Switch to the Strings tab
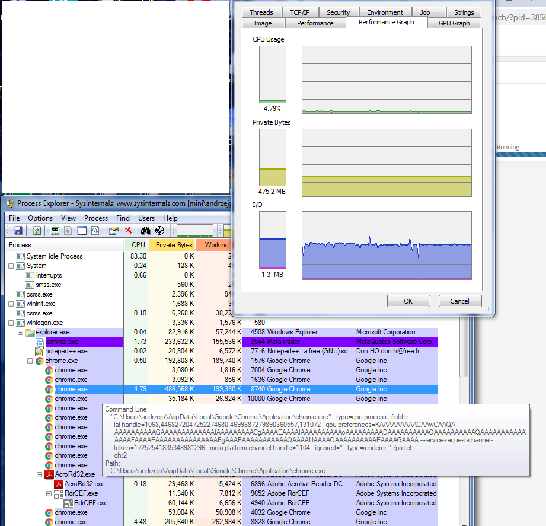This screenshot has height=526, width=546. (x=464, y=12)
